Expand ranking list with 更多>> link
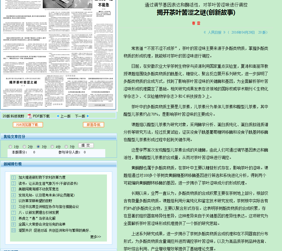282x251 pixels. (95, 237)
